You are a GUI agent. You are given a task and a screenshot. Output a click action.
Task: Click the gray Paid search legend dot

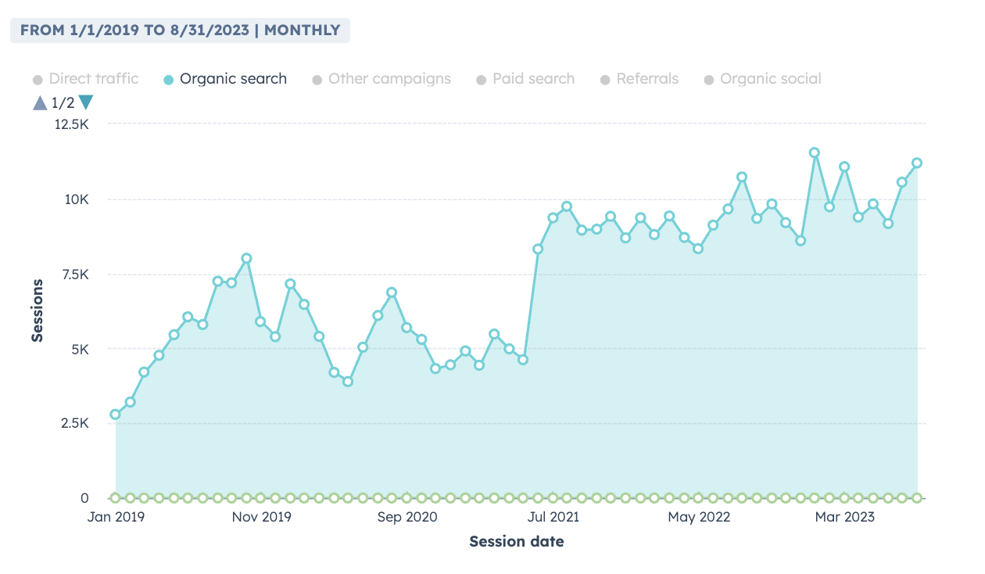pos(481,80)
